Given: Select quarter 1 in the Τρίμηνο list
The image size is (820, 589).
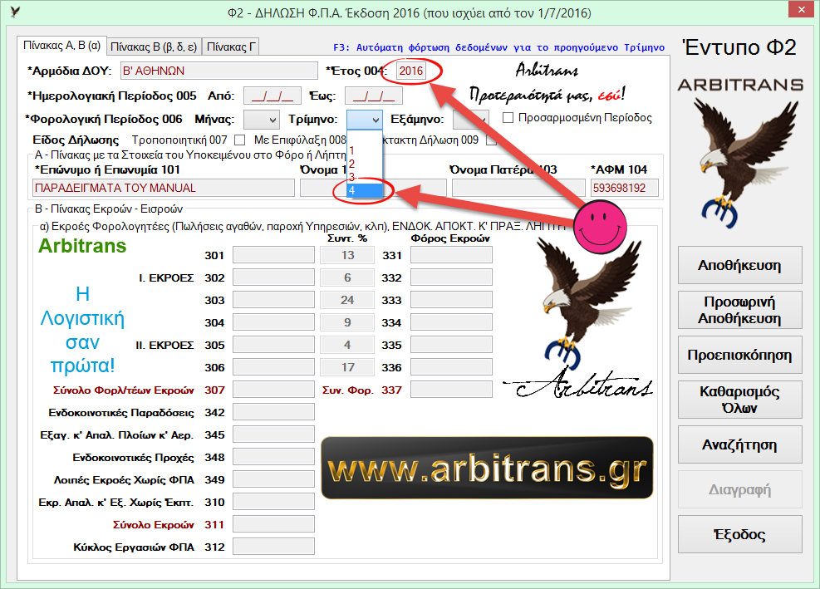Looking at the screenshot, I should coord(365,150).
